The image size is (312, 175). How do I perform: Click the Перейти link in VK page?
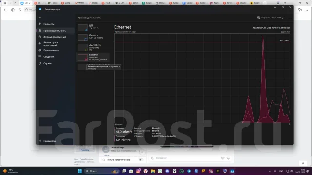pyautogui.click(x=85, y=150)
